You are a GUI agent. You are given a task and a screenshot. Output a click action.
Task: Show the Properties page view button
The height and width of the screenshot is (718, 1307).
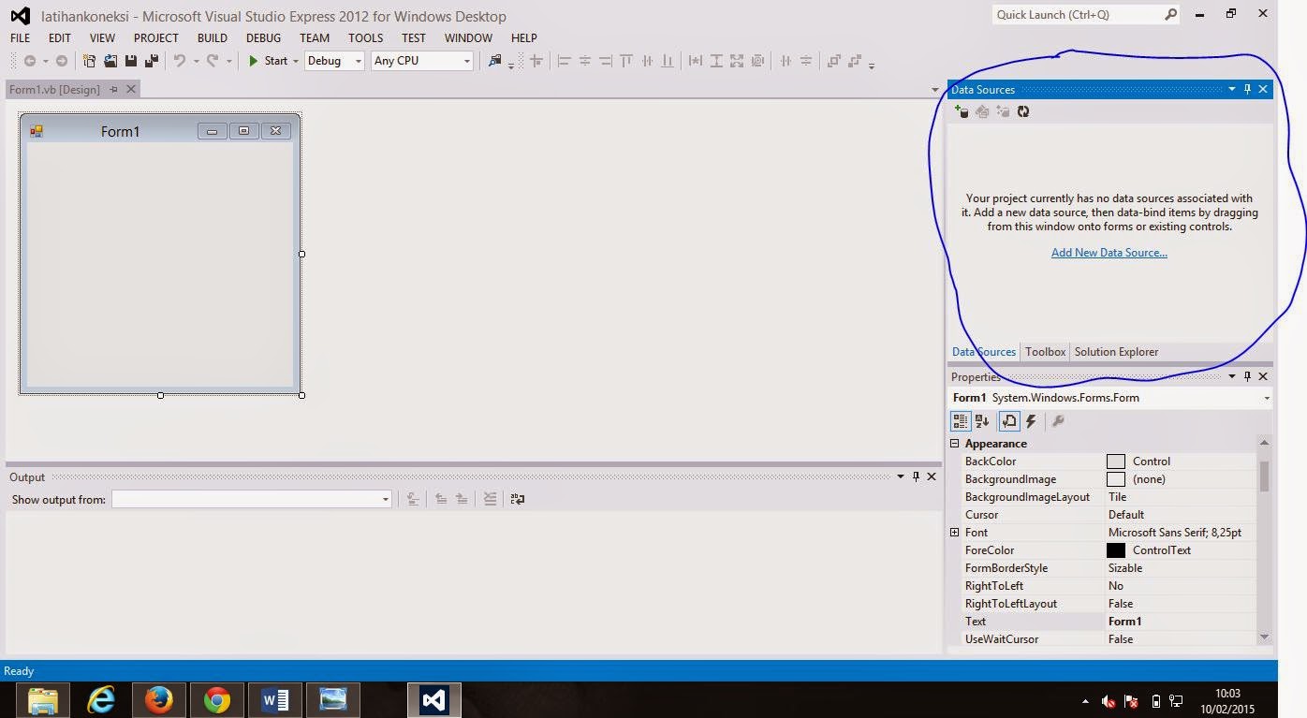[1008, 421]
